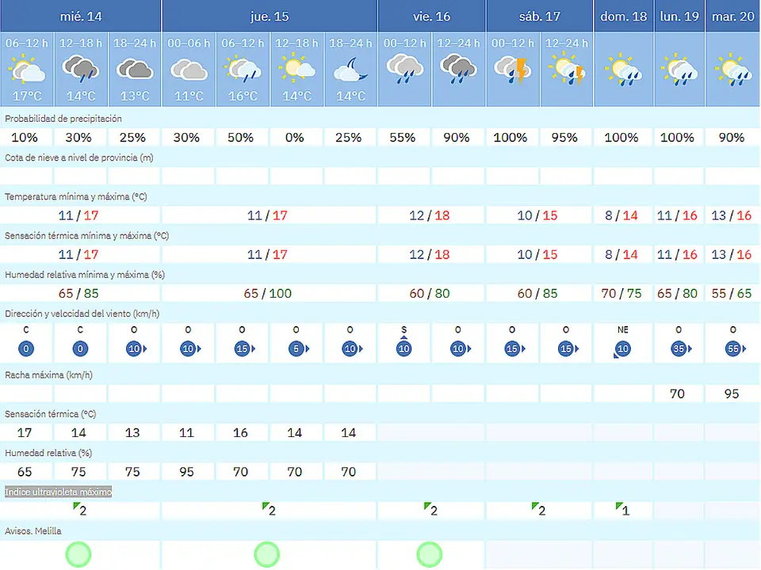Click the wind speed 55 icon for mar. 20

tap(736, 348)
